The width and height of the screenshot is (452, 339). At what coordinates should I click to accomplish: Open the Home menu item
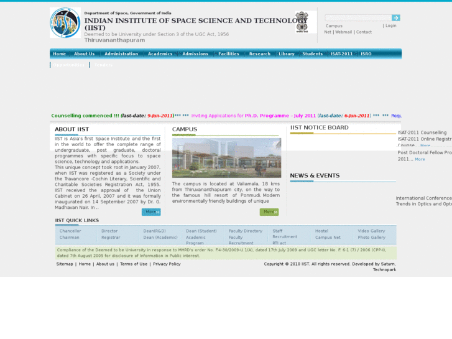60,53
